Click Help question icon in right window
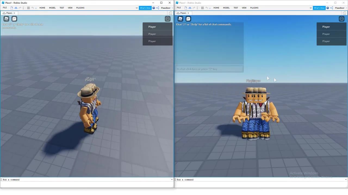Image resolution: width=348 pixels, height=195 pixels. [x=328, y=8]
